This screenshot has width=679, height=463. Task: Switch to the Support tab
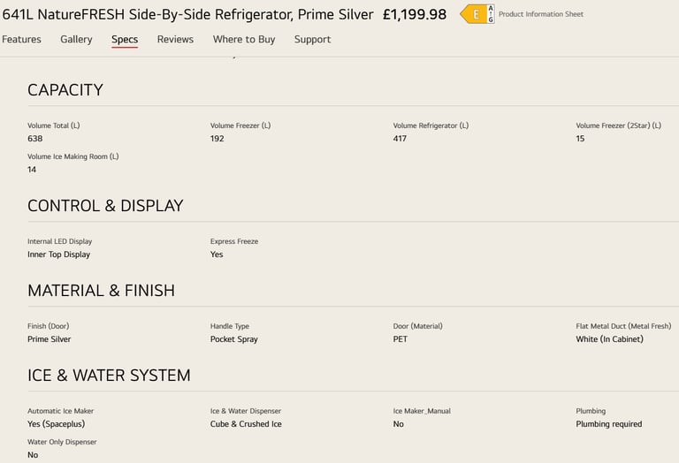click(313, 40)
